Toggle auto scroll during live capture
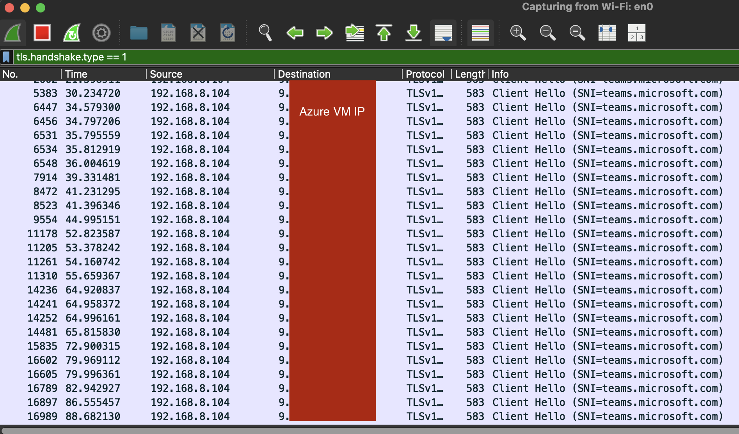 [443, 33]
